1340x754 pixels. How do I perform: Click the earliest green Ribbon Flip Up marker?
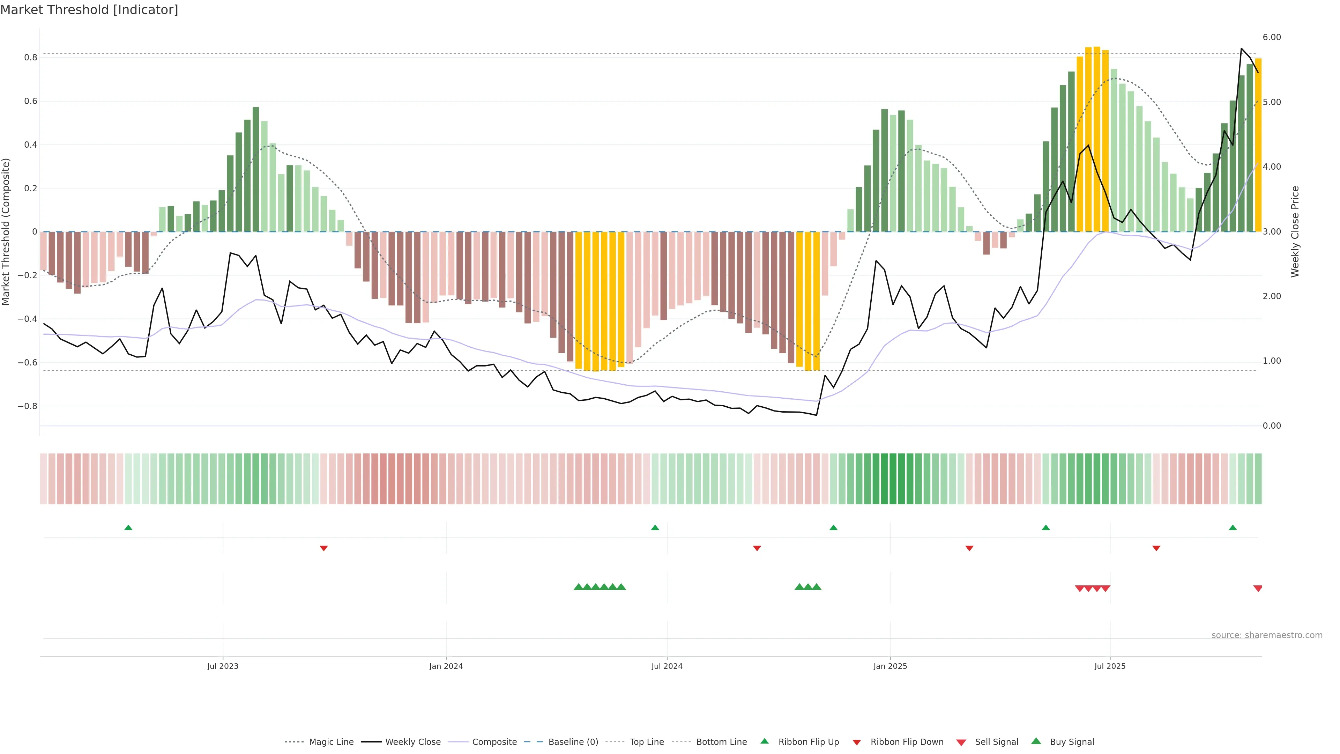(128, 528)
